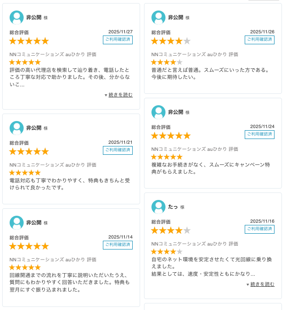This screenshot has height=310, width=285.
Task: Click the ご利用確認済 badge on the 2025/11/14 review
Action: [118, 245]
